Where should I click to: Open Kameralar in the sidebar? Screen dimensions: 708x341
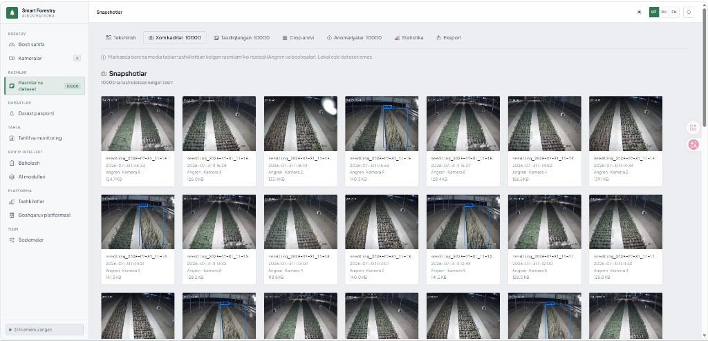44,58
